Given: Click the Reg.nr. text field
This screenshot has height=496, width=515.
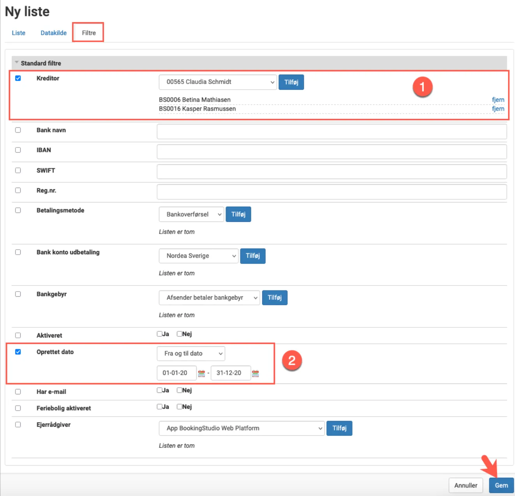Looking at the screenshot, I should 332,192.
